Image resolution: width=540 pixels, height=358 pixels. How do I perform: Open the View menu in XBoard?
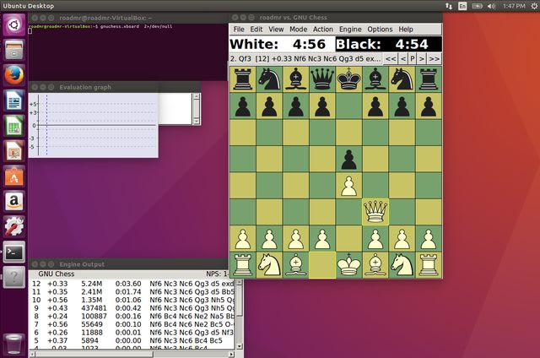(x=276, y=30)
